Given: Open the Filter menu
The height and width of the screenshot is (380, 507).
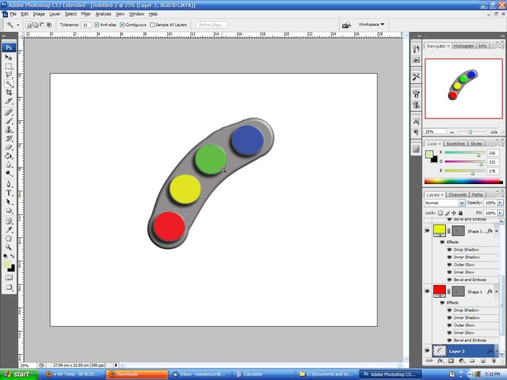Looking at the screenshot, I should coord(86,14).
